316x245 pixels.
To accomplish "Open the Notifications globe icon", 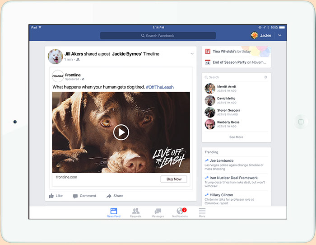I will click(x=180, y=211).
